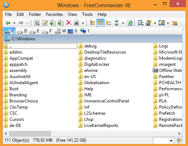This screenshot has height=146, width=188.
Task: Click the yellow notepad toolbar icon
Action: [162, 23]
